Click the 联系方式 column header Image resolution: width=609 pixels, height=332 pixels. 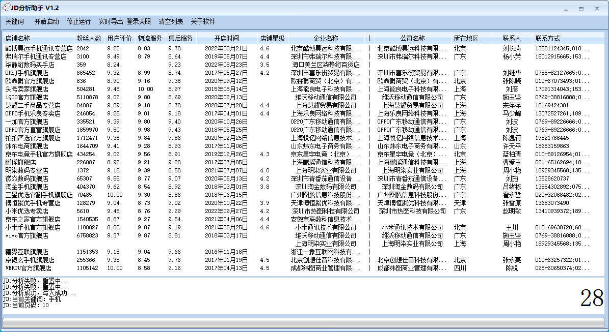[548, 38]
